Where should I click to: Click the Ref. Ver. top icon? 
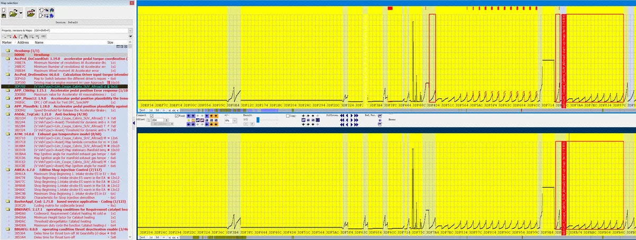point(379,116)
